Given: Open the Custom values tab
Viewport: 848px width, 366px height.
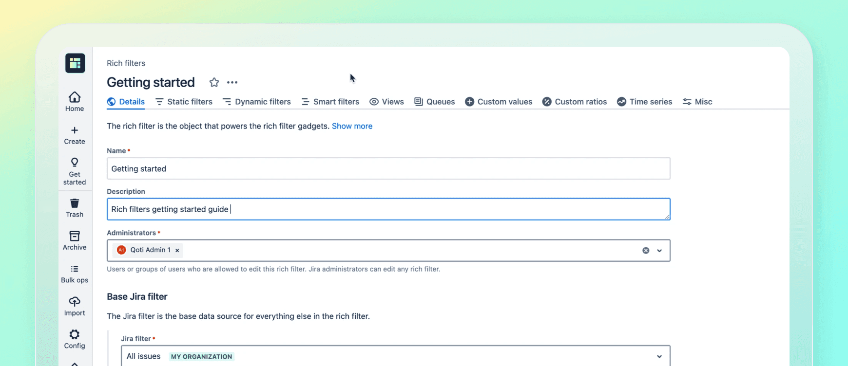Looking at the screenshot, I should [499, 102].
